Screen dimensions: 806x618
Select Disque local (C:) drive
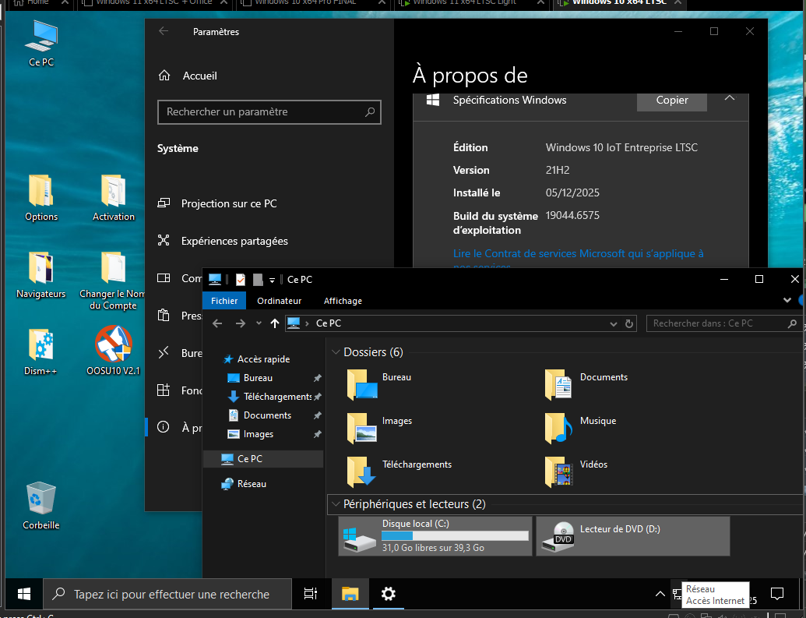coord(435,535)
